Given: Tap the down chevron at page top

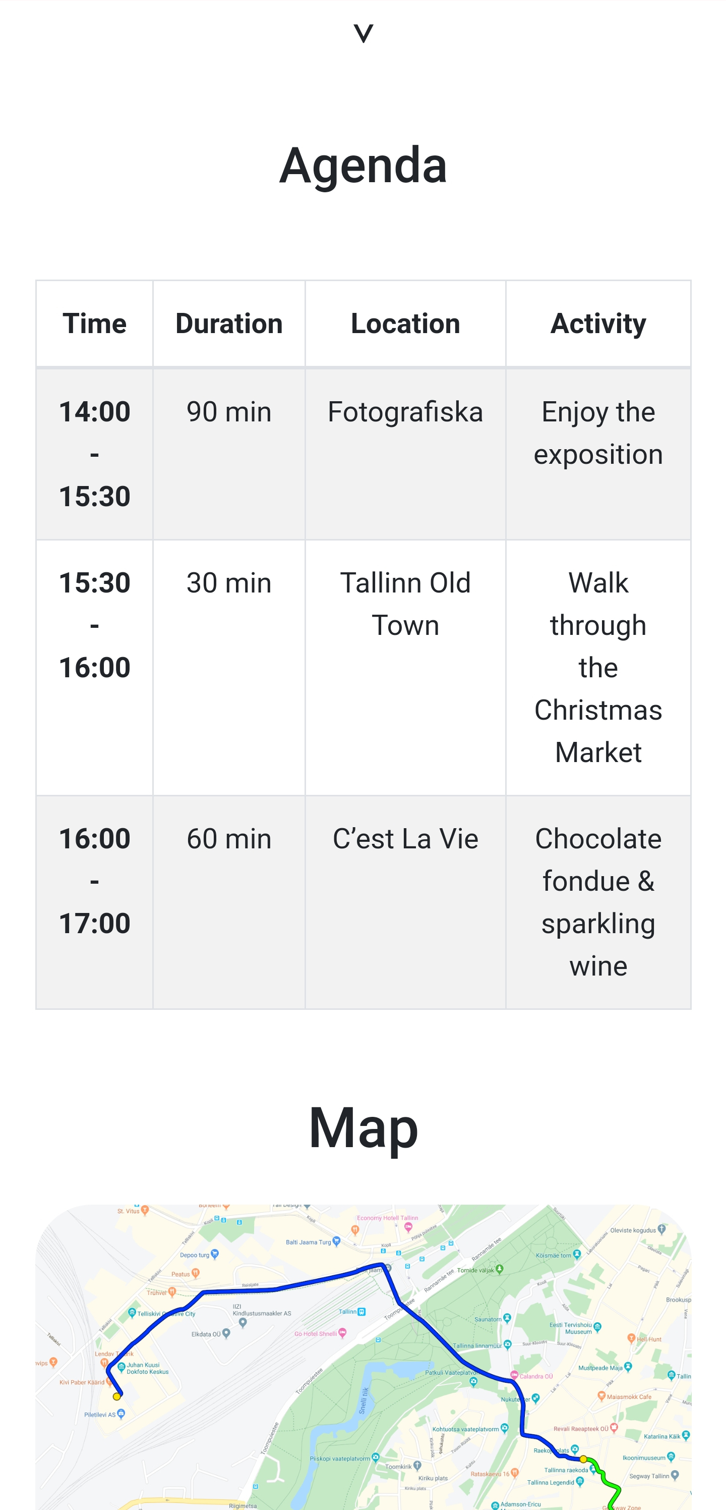Looking at the screenshot, I should (363, 33).
